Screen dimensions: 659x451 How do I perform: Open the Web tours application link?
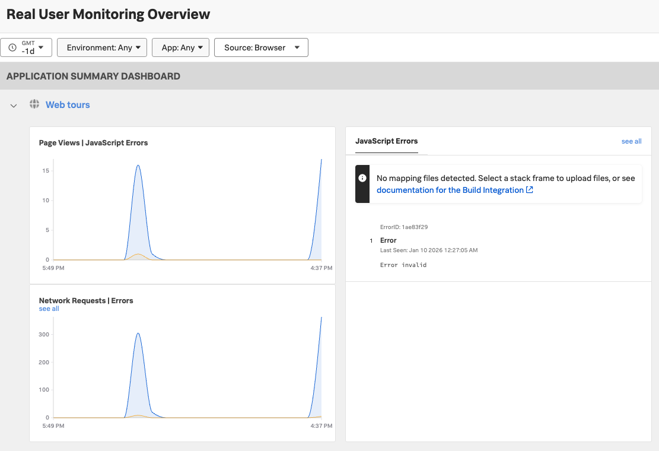pyautogui.click(x=68, y=104)
